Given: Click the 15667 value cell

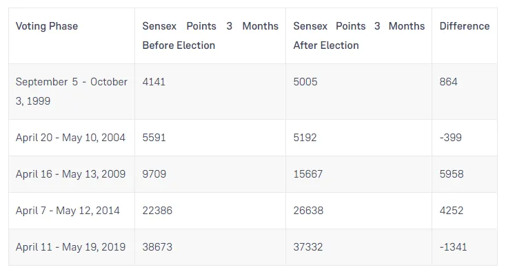Looking at the screenshot, I should pos(308,174).
